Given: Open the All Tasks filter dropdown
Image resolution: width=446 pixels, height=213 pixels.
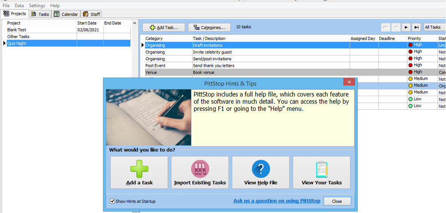Looking at the screenshot, I should (x=434, y=27).
